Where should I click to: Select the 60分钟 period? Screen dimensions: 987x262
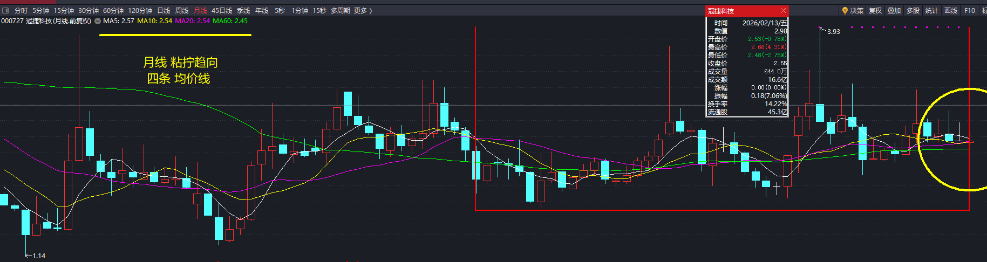click(113, 10)
